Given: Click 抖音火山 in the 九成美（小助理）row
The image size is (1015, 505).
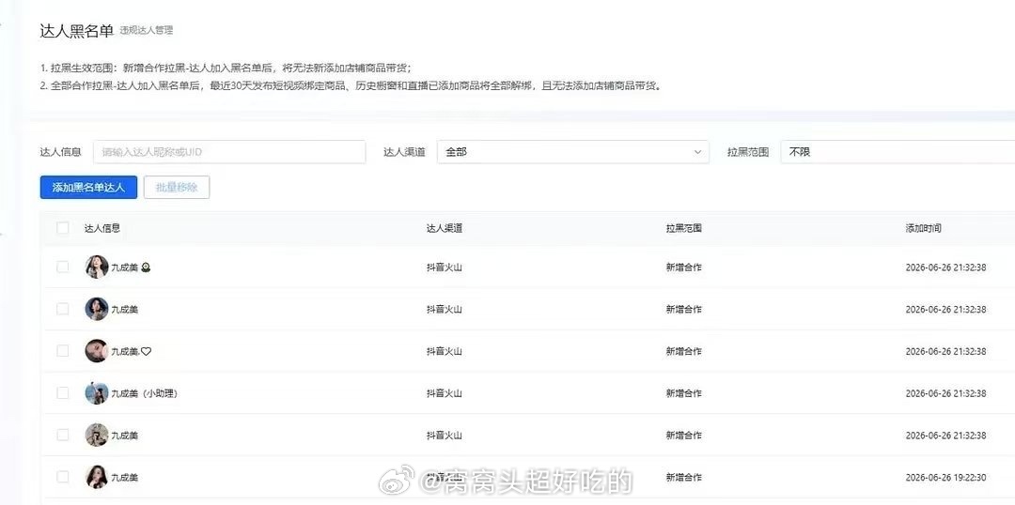Looking at the screenshot, I should click(x=444, y=393).
